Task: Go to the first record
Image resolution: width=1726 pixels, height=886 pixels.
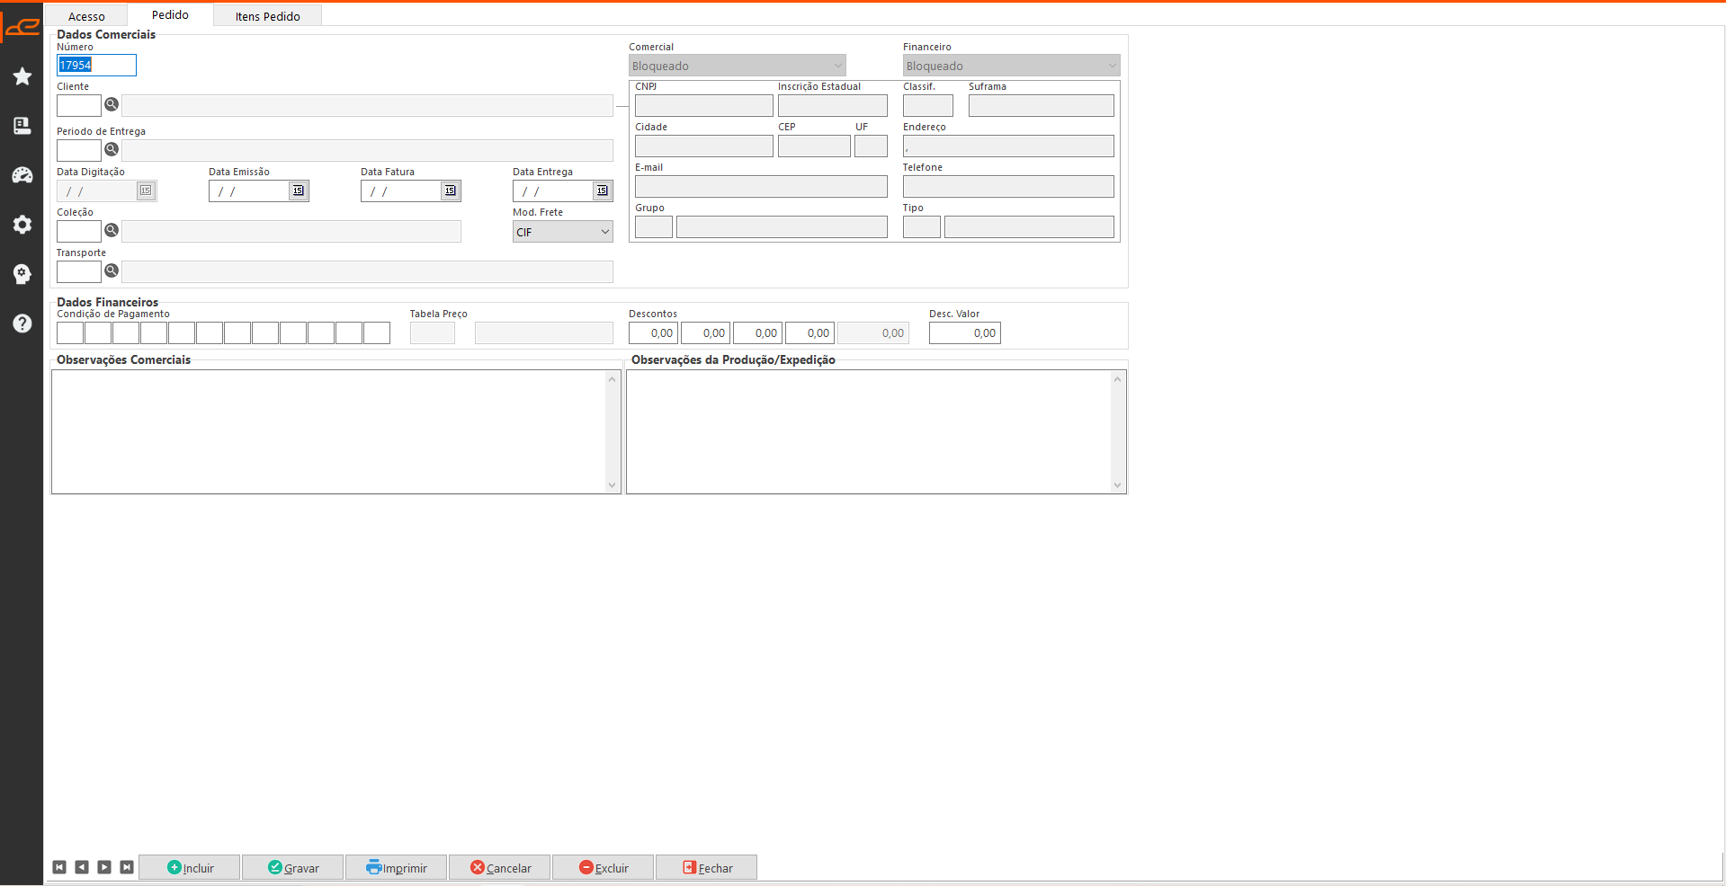Action: [x=59, y=867]
